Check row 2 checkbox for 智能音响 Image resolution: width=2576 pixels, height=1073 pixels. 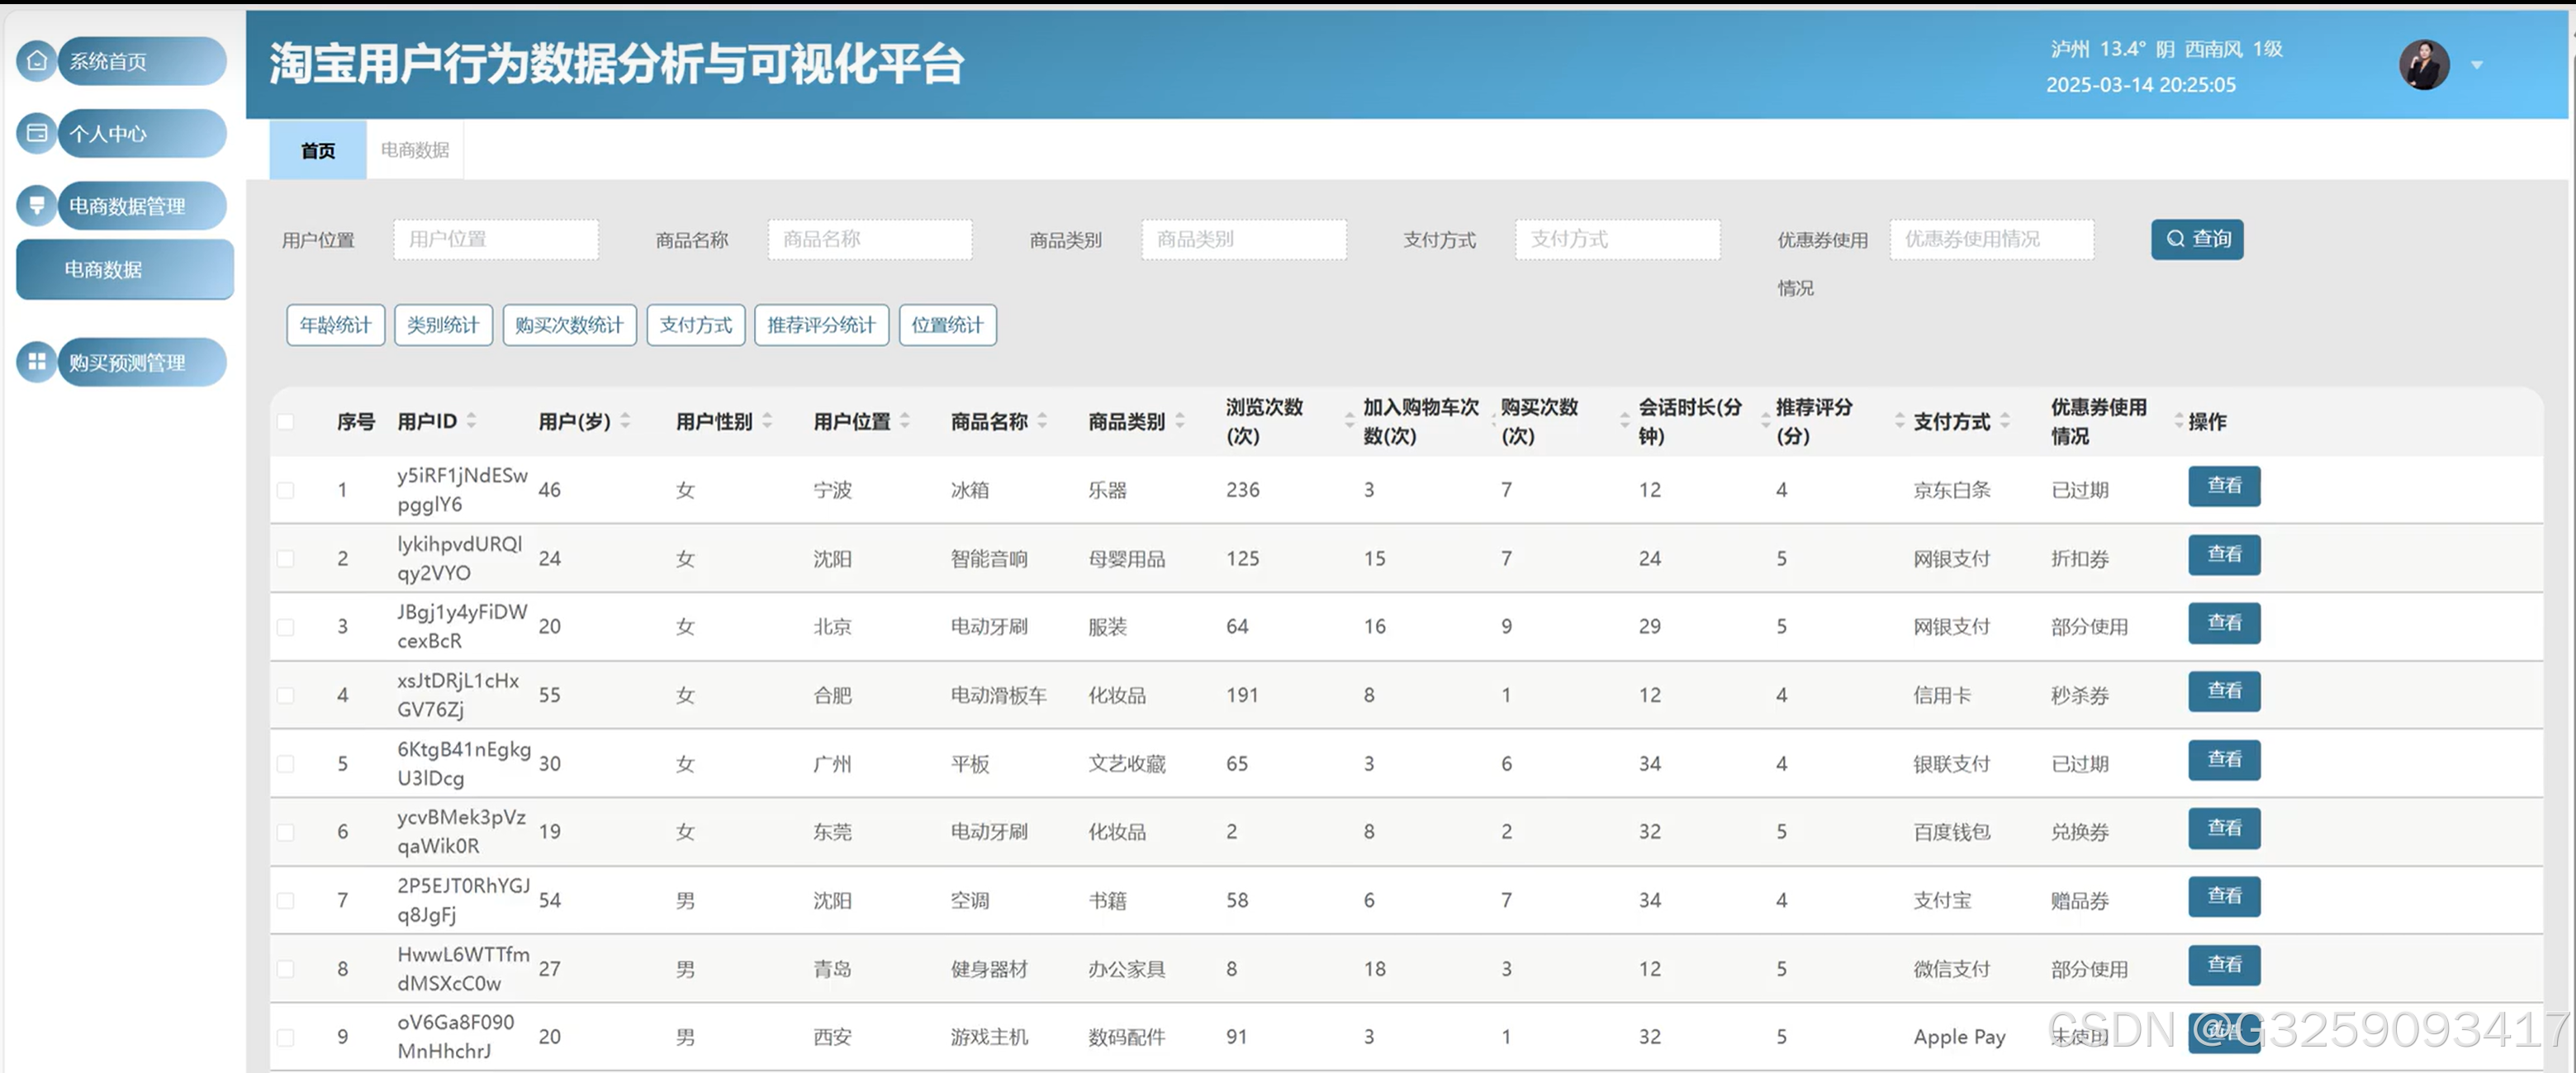point(286,558)
